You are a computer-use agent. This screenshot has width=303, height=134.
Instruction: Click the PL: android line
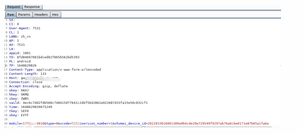point(20,61)
